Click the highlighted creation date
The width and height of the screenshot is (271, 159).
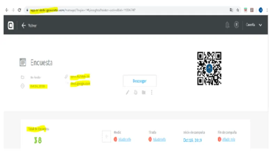pyautogui.click(x=38, y=86)
